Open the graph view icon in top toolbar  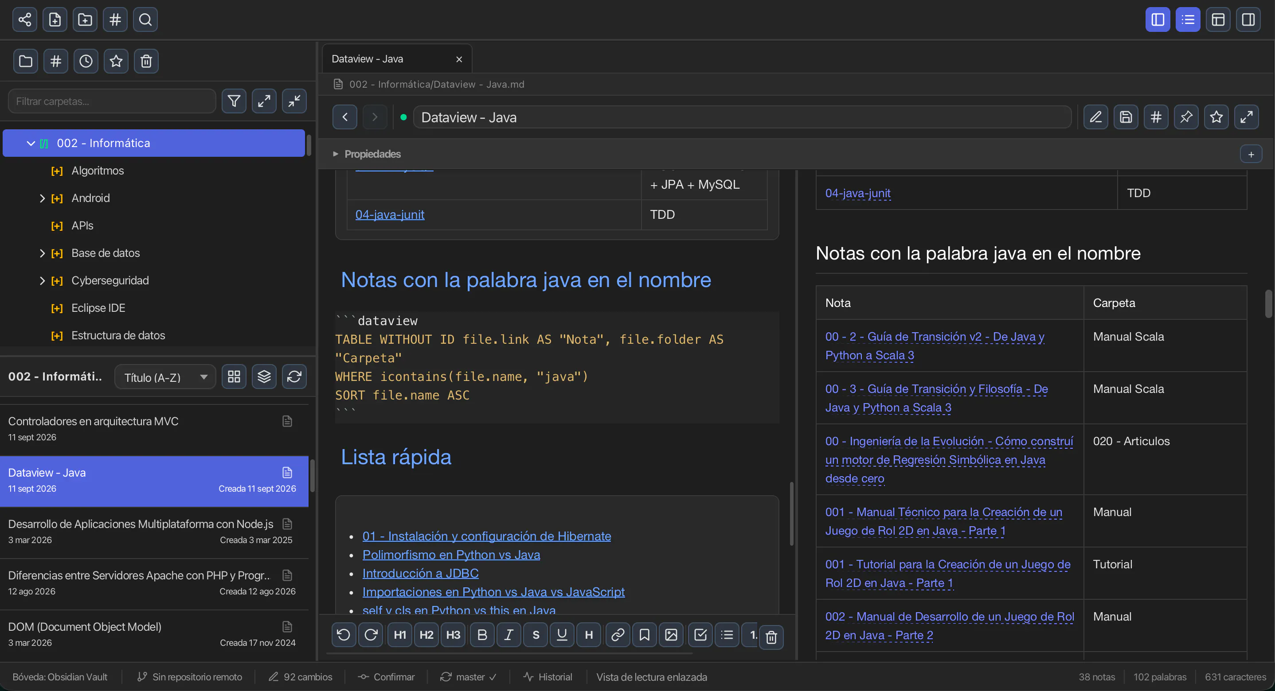[x=25, y=19]
